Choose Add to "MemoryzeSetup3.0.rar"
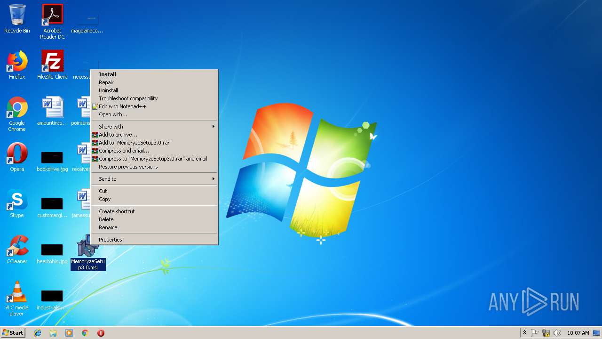Screen dimensions: 602x339 pos(154,143)
